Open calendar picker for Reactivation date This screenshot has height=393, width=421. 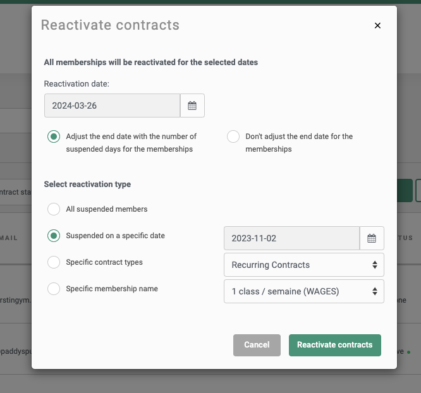click(192, 106)
